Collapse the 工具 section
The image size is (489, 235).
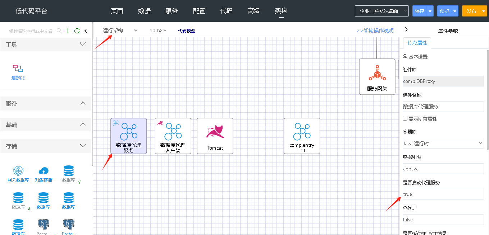(46, 44)
